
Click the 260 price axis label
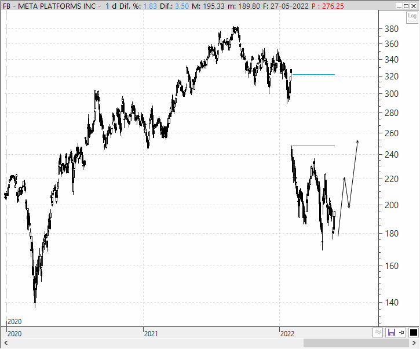392,133
